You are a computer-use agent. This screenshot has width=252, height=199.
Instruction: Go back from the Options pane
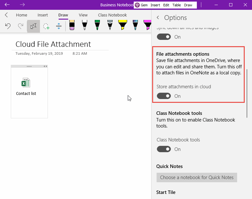tap(158, 17)
